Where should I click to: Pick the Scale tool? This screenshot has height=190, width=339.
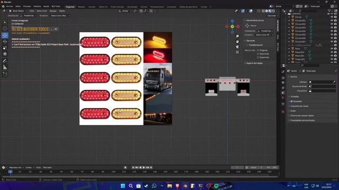click(x=5, y=48)
